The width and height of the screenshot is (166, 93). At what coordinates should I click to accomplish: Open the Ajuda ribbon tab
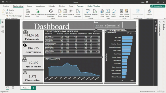click(x=71, y=6)
